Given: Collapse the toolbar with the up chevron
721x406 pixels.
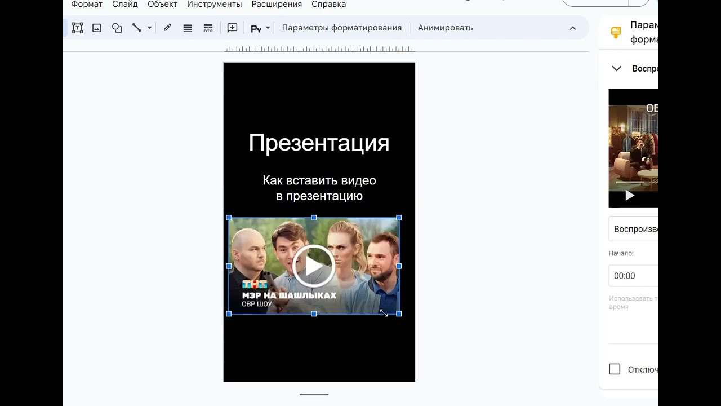Looking at the screenshot, I should (573, 28).
